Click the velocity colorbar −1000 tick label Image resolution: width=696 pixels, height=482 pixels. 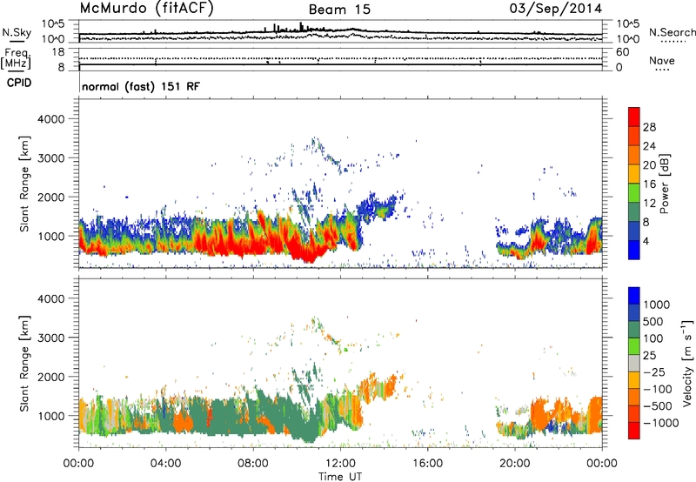(660, 423)
